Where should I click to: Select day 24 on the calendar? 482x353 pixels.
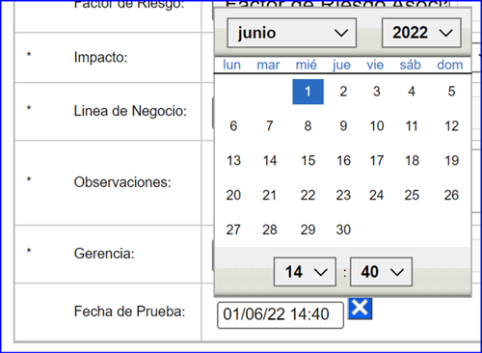(x=376, y=195)
